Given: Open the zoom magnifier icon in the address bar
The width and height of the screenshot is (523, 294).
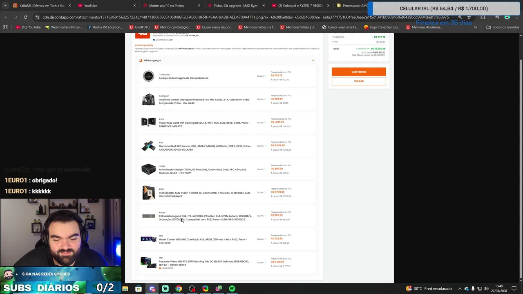Looking at the screenshot, I should coord(460,17).
